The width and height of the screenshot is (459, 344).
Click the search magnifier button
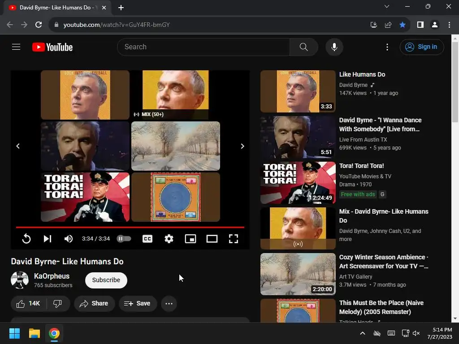pos(303,47)
